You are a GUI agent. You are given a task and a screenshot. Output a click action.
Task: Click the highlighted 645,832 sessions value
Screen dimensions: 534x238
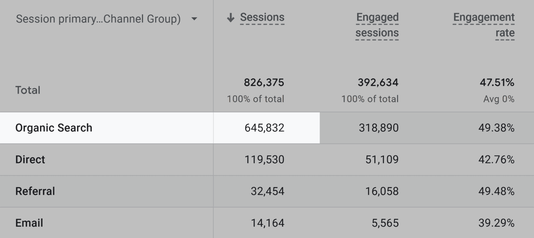click(264, 127)
